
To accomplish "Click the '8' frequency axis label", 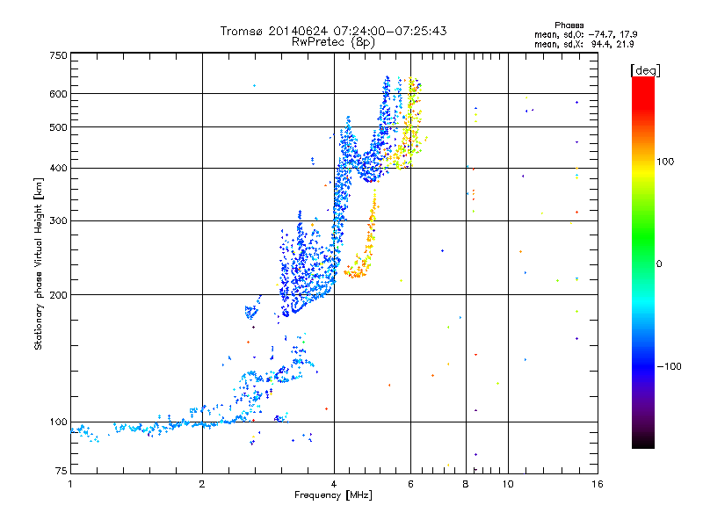I will pyautogui.click(x=466, y=484).
